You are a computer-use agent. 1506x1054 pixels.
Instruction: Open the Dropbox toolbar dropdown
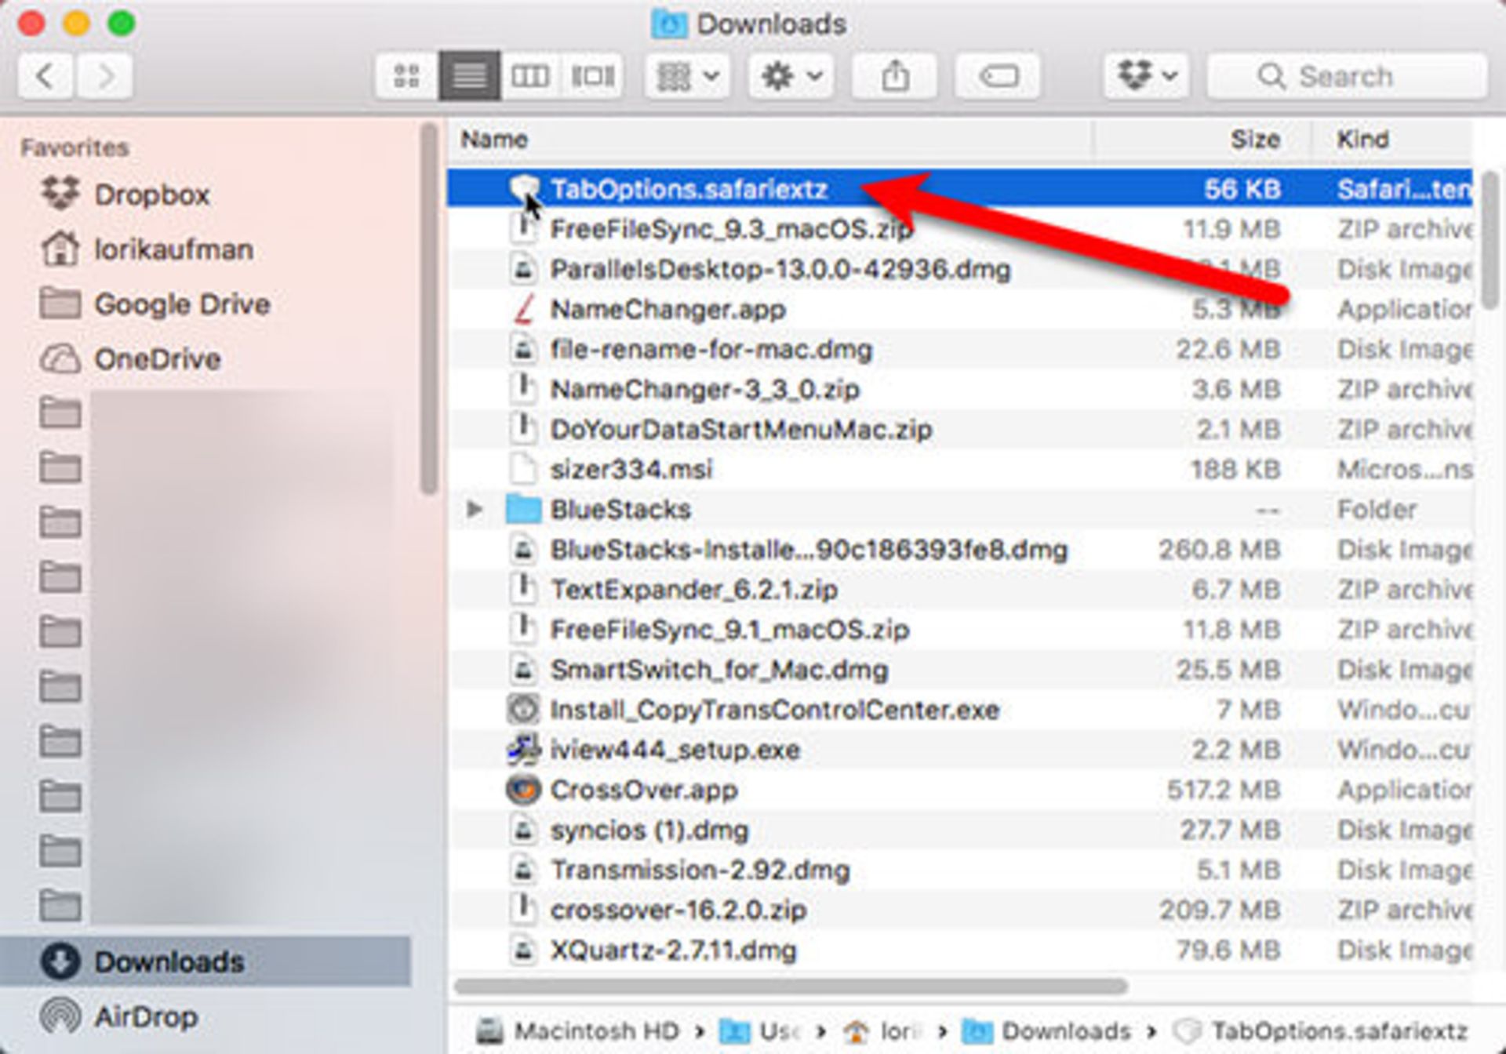(x=1146, y=76)
